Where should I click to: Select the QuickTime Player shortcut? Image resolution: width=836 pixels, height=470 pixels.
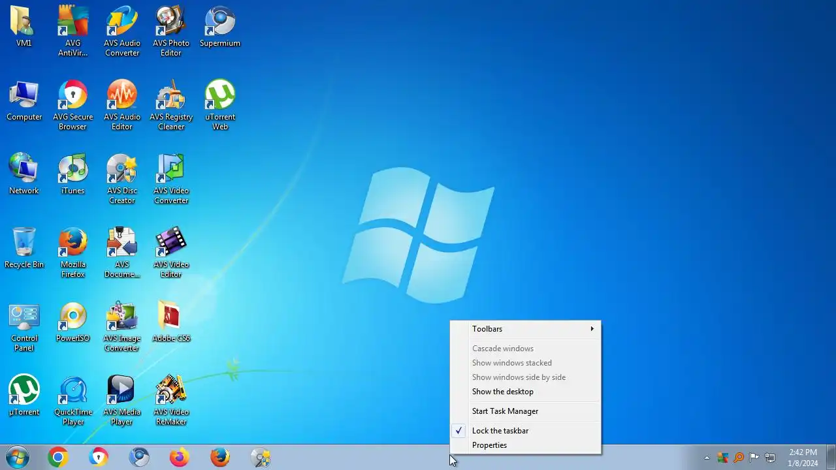pos(73,399)
